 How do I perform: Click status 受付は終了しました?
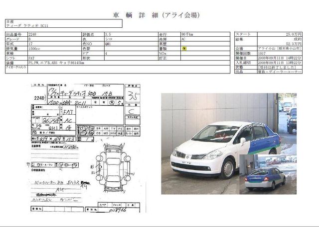(x=277, y=67)
